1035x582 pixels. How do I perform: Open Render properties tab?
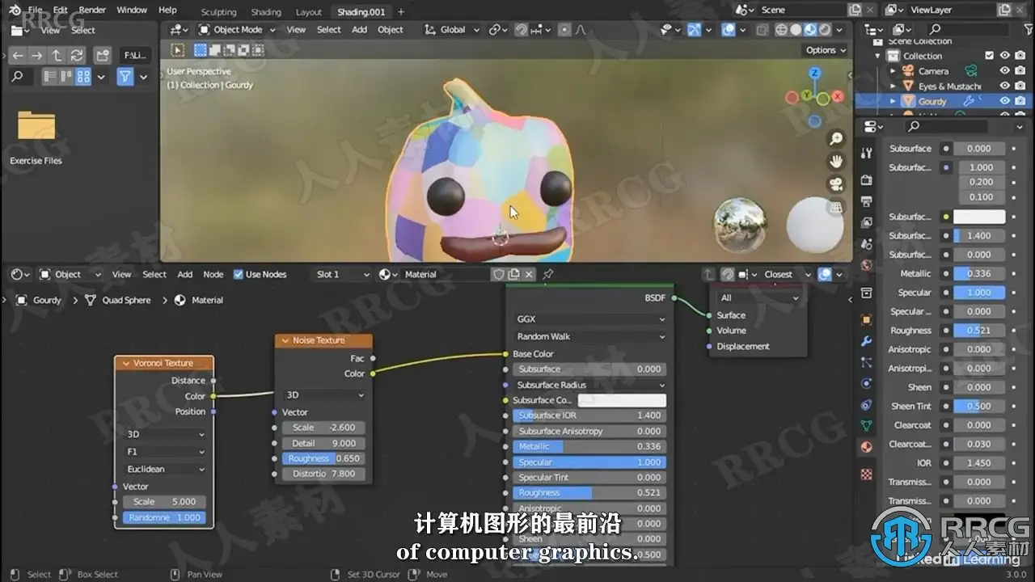867,179
